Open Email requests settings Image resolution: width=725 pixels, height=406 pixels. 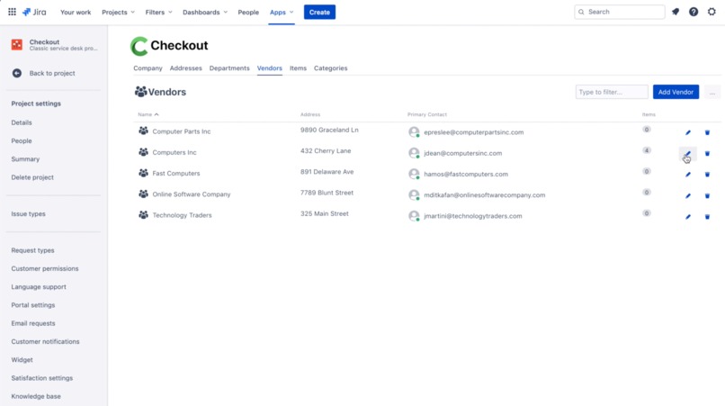[33, 323]
